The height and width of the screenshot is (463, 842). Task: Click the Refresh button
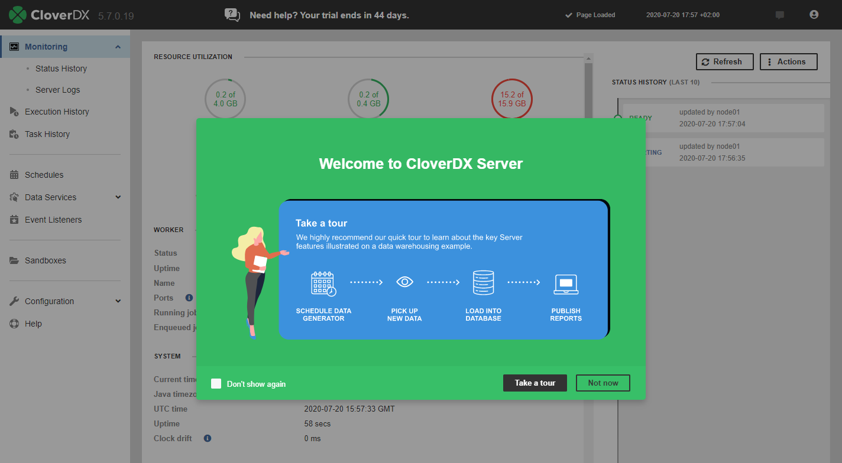pyautogui.click(x=725, y=62)
